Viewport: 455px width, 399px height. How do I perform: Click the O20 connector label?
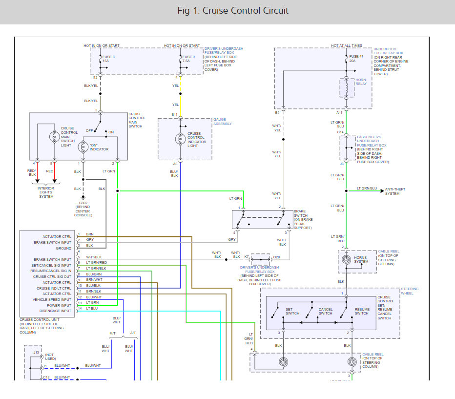click(x=276, y=257)
